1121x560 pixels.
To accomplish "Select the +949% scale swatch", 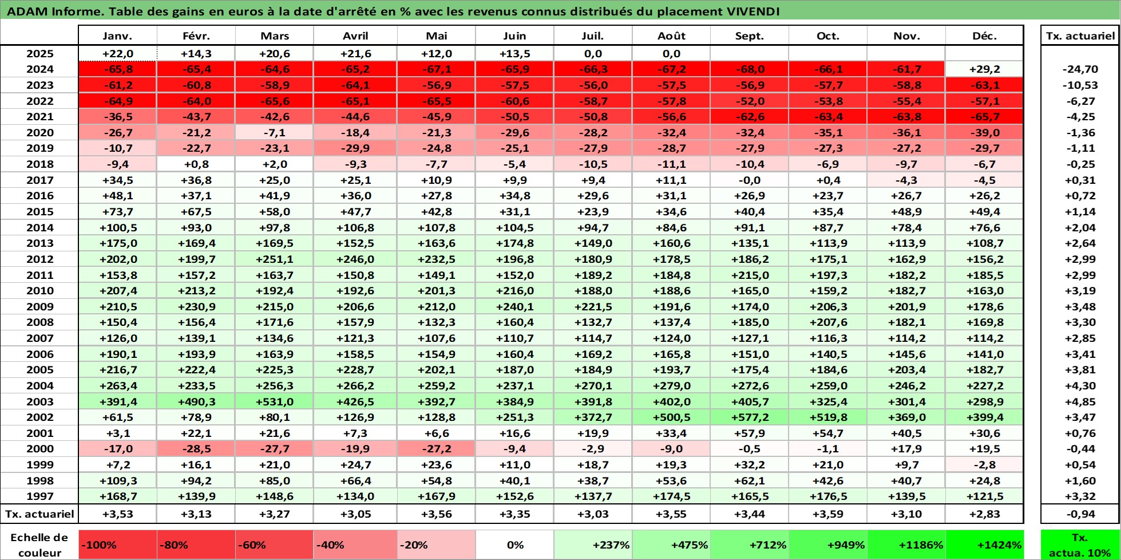I will pos(828,545).
